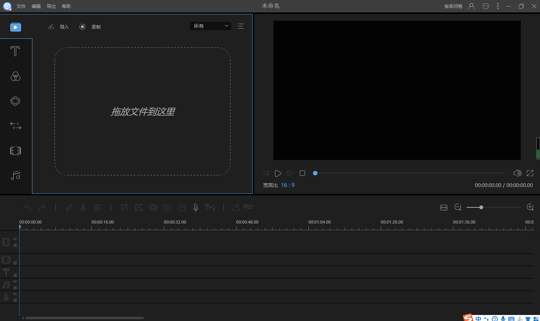Lock the text track

click(15, 275)
